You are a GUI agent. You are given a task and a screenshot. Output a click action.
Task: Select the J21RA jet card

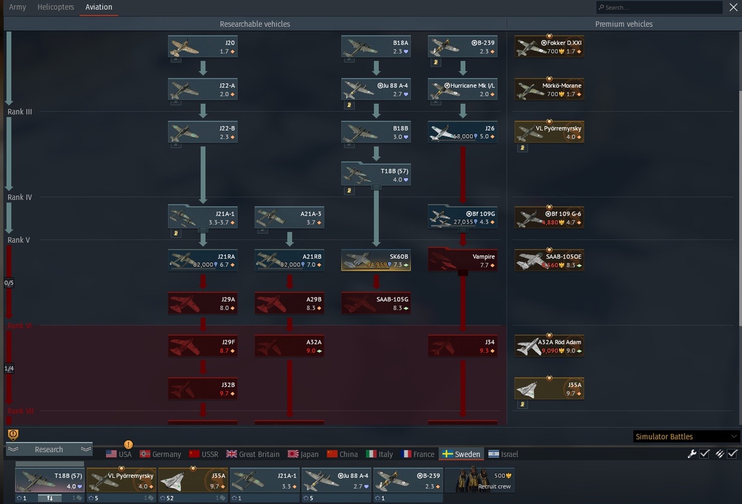pos(202,261)
